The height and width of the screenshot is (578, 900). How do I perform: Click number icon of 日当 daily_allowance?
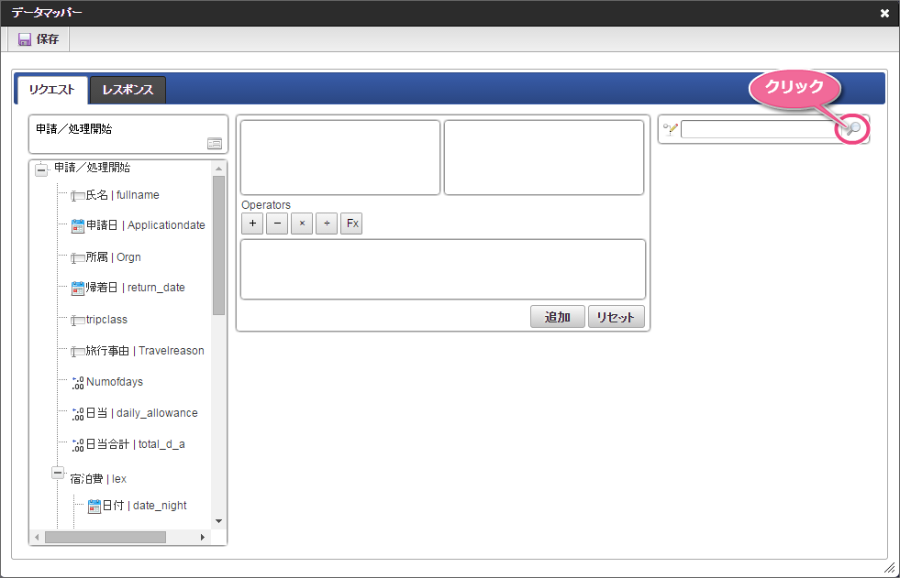78,414
